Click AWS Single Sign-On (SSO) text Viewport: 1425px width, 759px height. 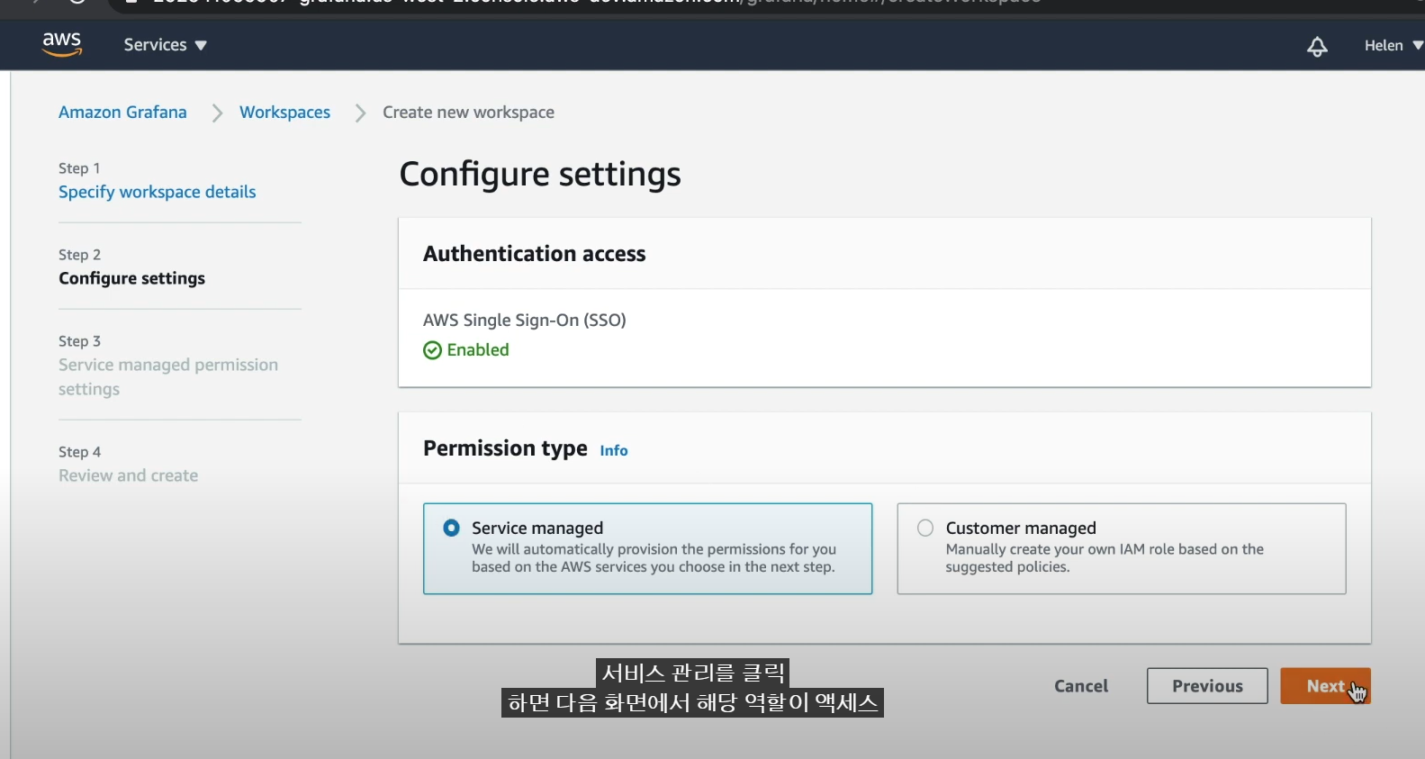point(525,320)
